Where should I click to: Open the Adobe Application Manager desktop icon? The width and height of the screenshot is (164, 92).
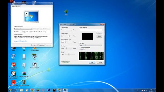pos(13,65)
